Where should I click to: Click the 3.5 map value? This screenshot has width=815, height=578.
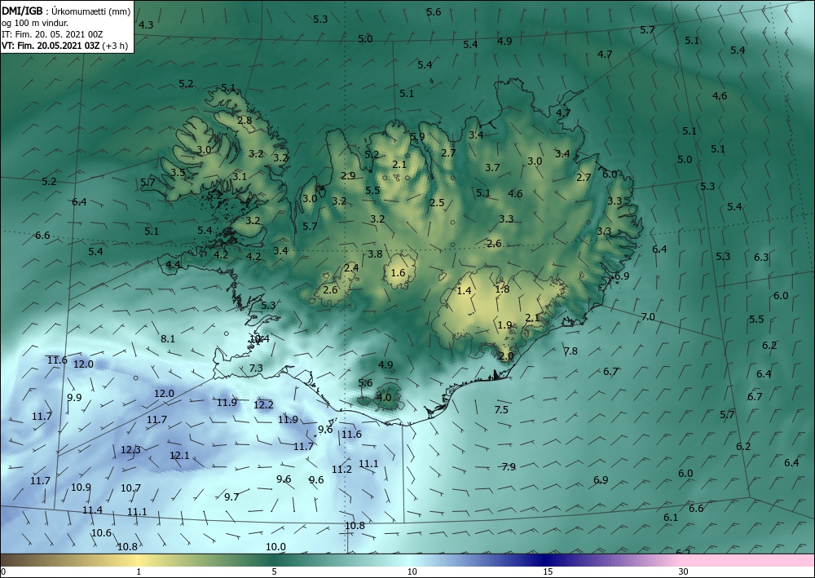[178, 173]
